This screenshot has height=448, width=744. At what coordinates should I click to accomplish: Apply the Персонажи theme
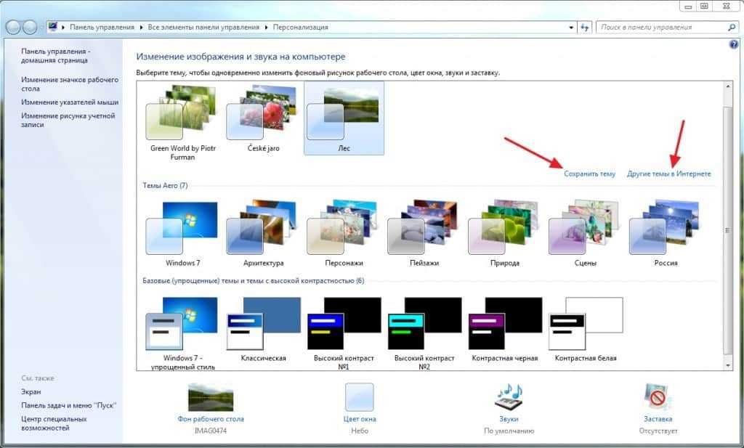(344, 234)
